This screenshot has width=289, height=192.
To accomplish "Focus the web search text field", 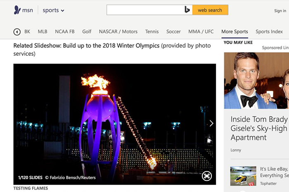I will [x=144, y=10].
